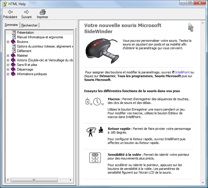
Task: Expand the Dépannage tree node
Action: [x=8, y=69]
